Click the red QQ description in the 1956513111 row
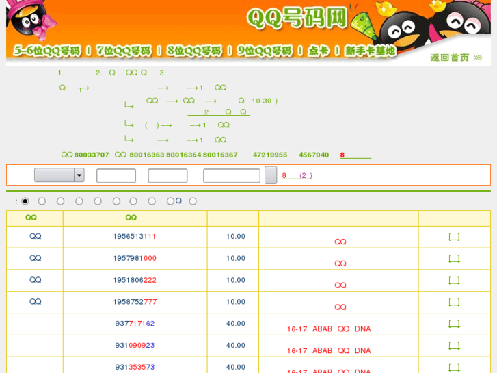497x373 pixels. [x=340, y=242]
